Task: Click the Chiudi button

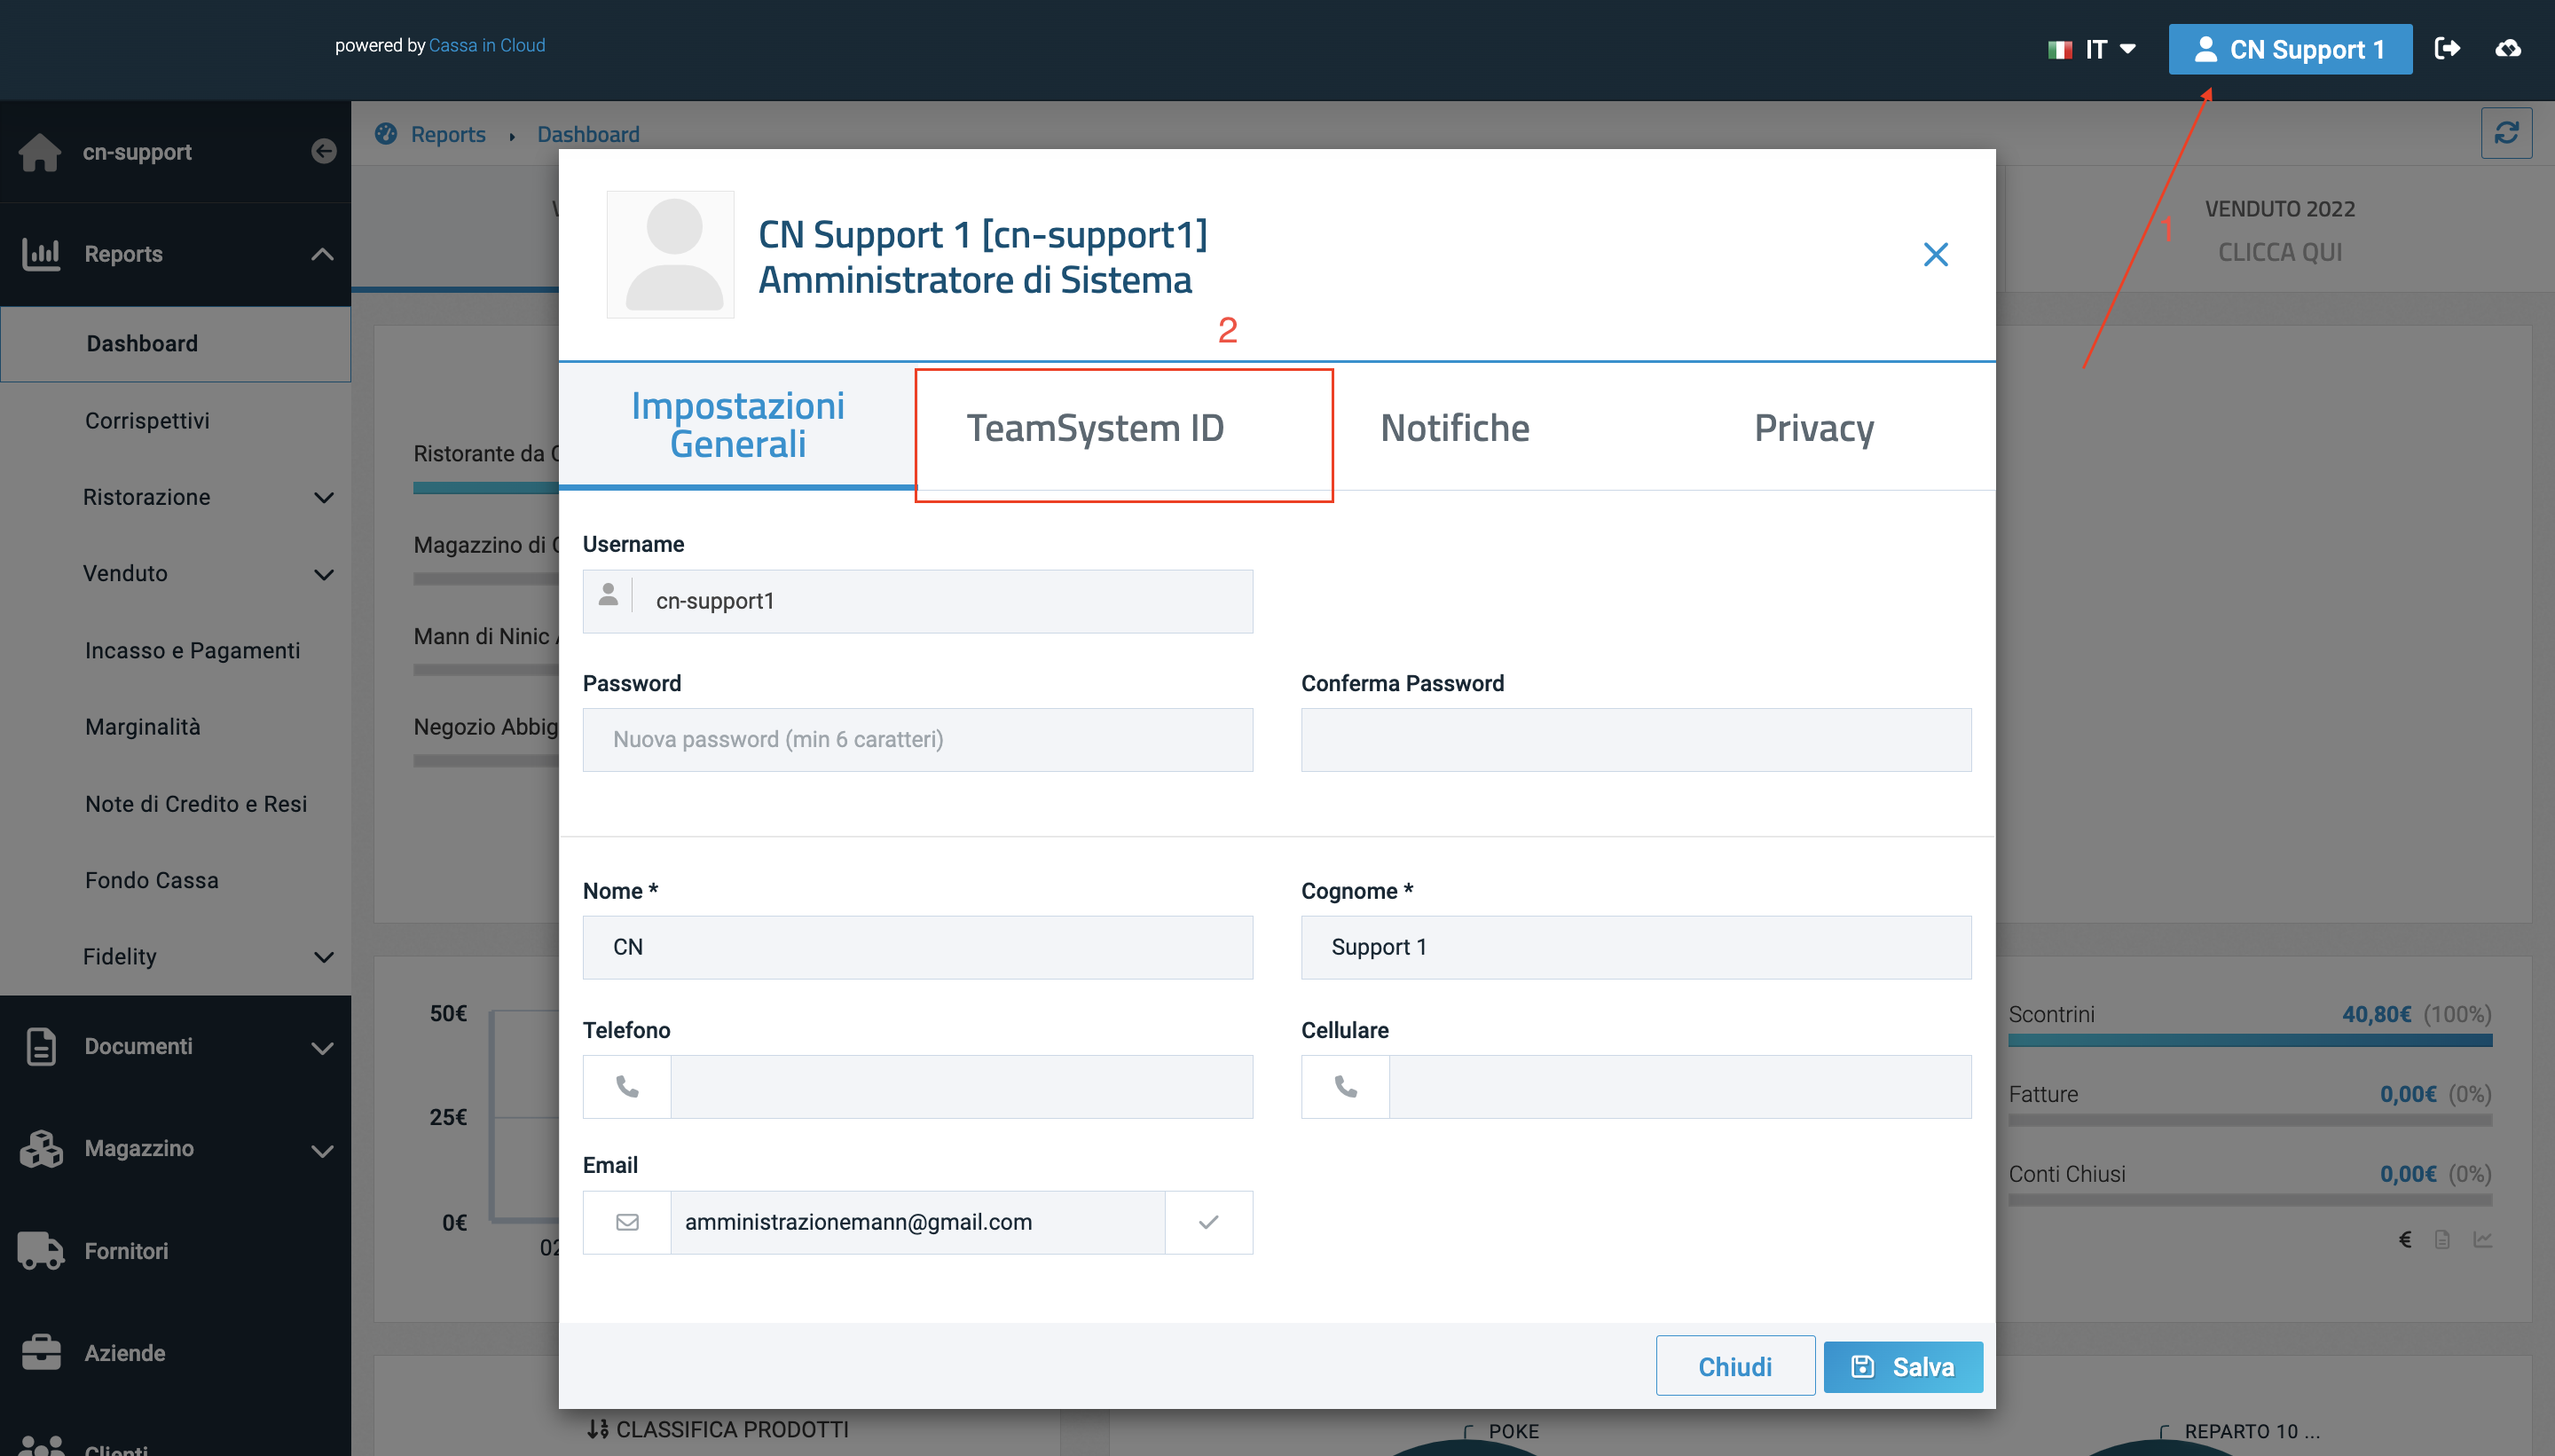Action: tap(1734, 1366)
